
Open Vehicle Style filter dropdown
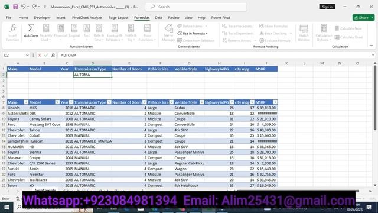[x=202, y=102]
